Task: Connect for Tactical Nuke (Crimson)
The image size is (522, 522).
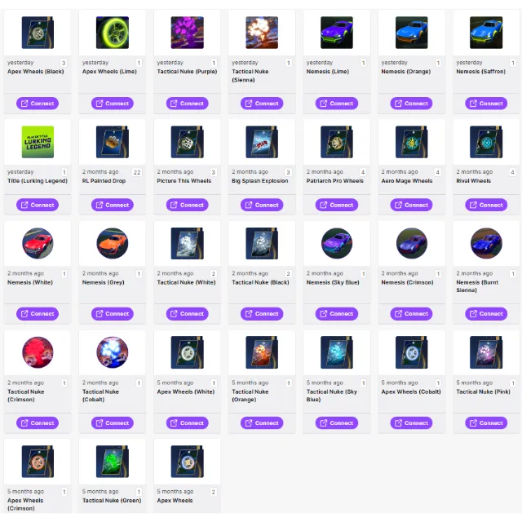Action: click(38, 423)
